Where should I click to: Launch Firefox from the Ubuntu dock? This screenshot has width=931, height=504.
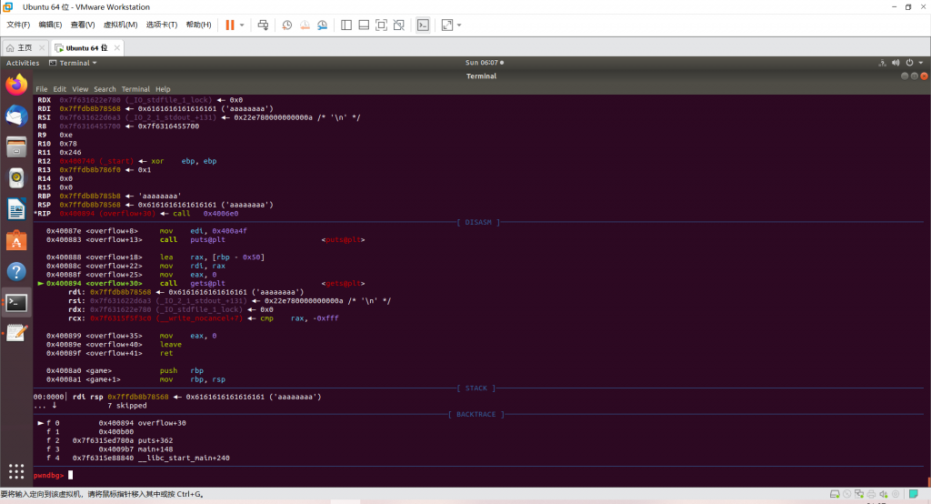(16, 85)
